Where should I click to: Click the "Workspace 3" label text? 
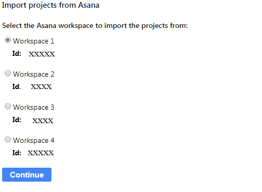tap(34, 108)
